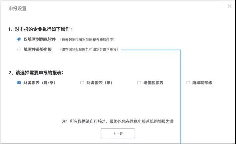Click the 增值税报表 label text
The width and height of the screenshot is (236, 144).
[153, 83]
